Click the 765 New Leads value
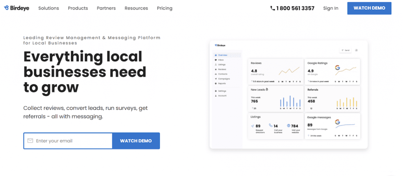 (x=254, y=101)
